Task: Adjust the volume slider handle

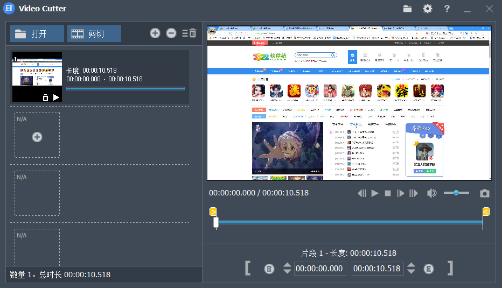Action: pyautogui.click(x=456, y=193)
